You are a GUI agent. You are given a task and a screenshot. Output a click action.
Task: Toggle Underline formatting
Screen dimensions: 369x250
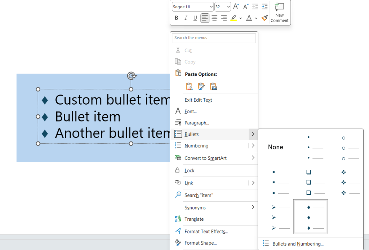click(195, 18)
